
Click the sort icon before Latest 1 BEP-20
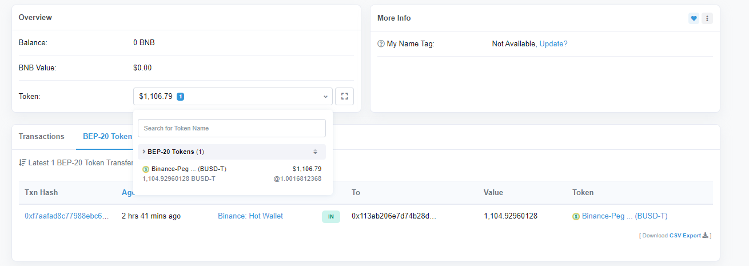[x=22, y=162]
